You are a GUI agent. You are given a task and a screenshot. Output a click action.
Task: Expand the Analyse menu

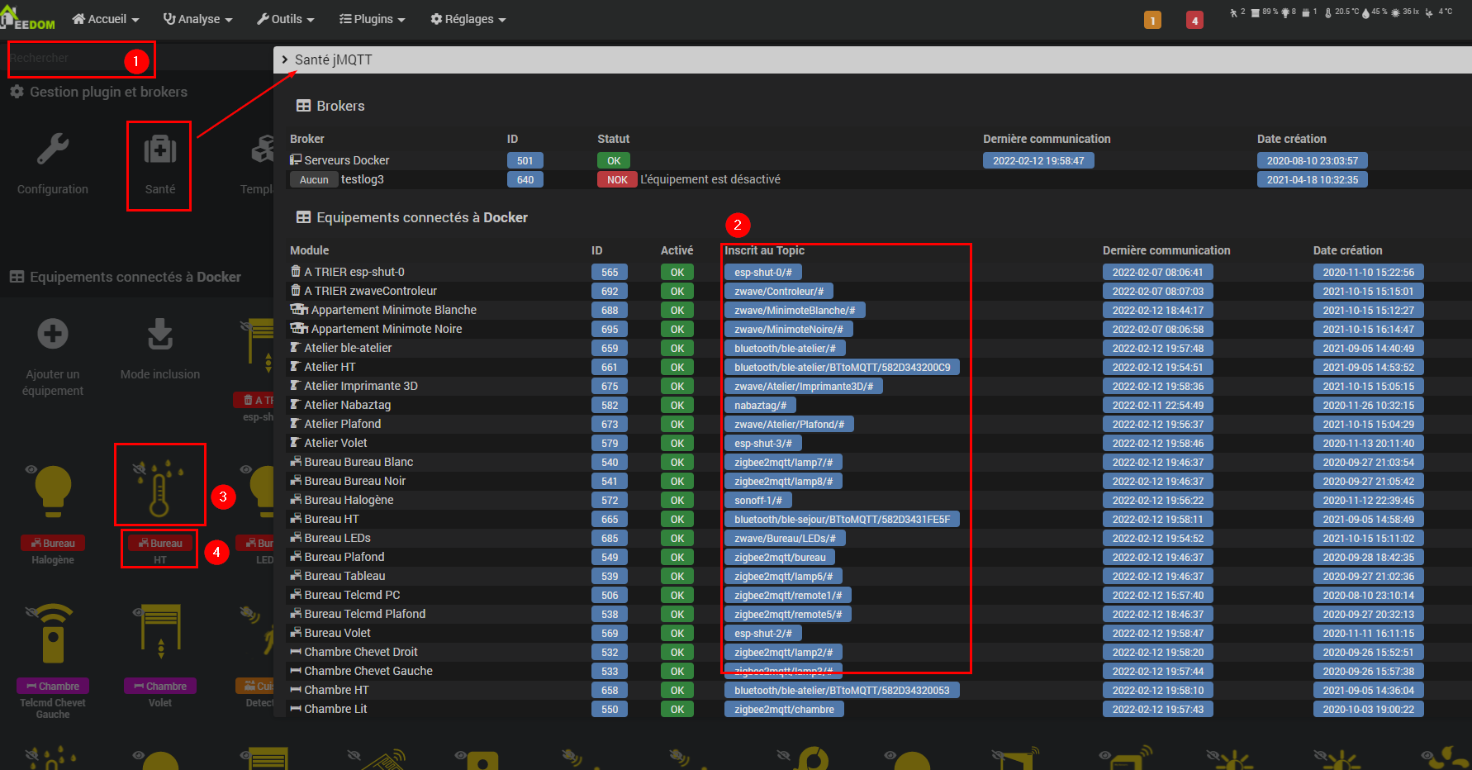198,19
